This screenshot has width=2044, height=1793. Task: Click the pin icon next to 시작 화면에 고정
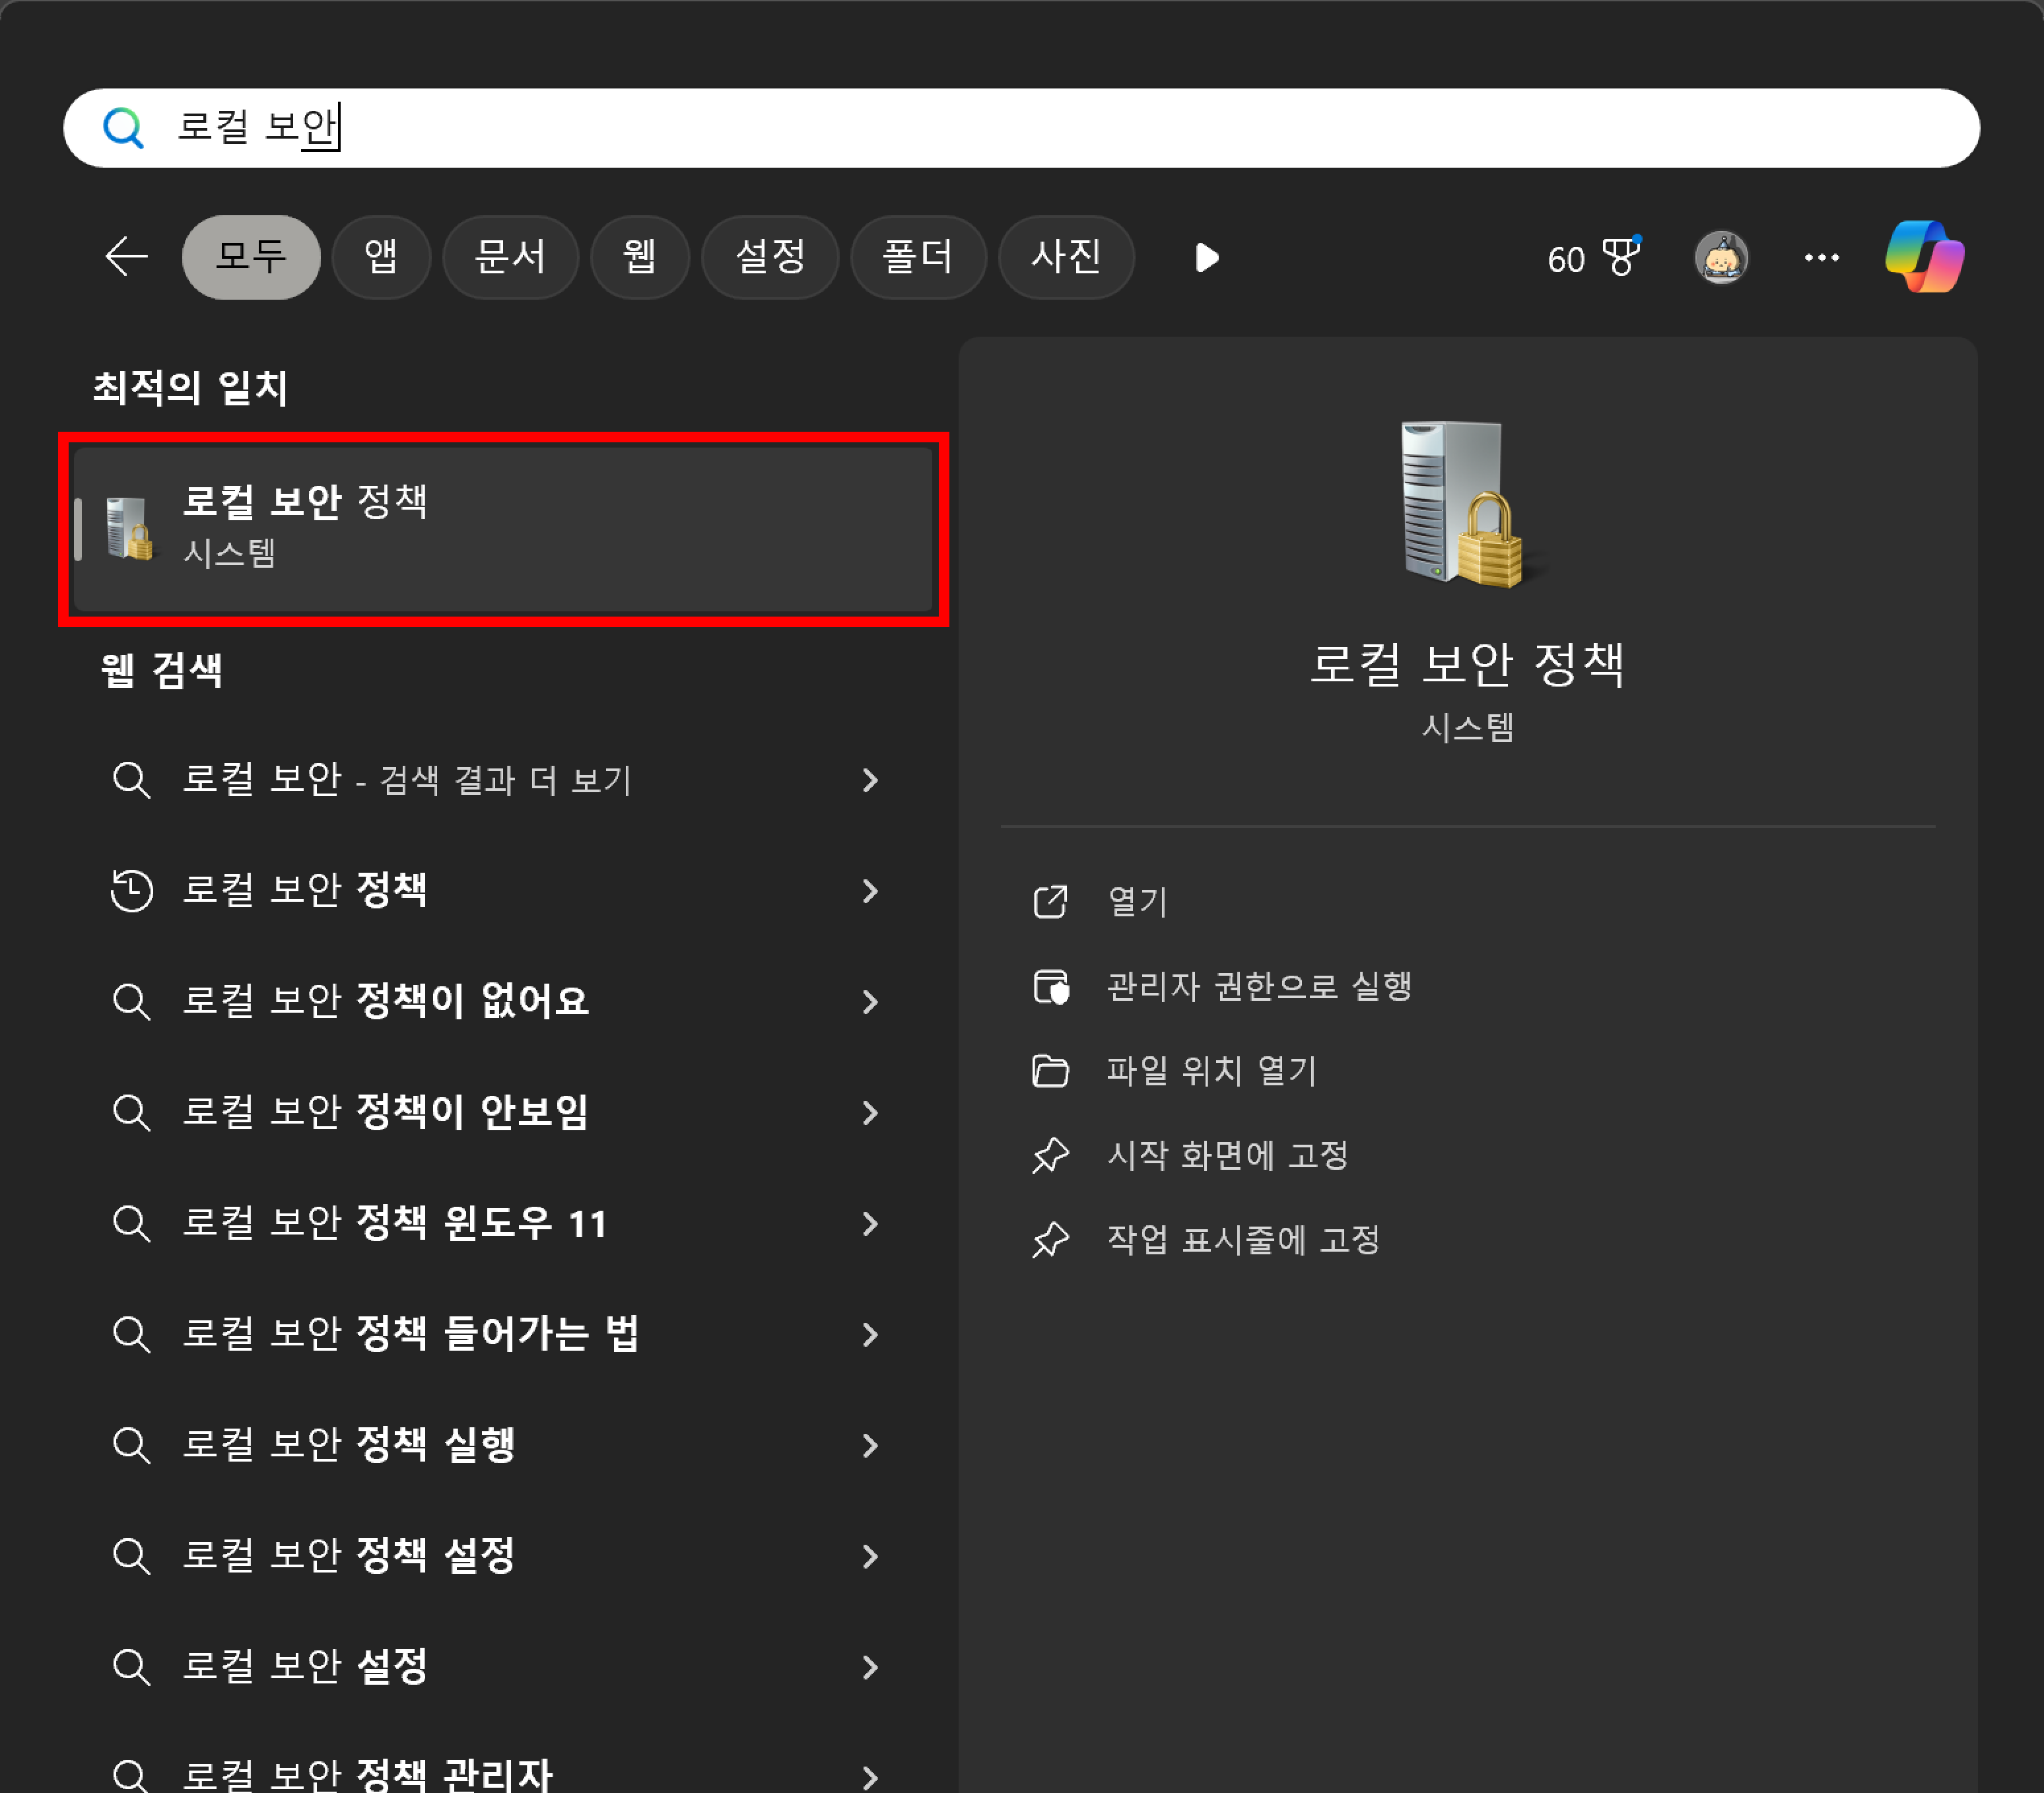(x=1050, y=1156)
